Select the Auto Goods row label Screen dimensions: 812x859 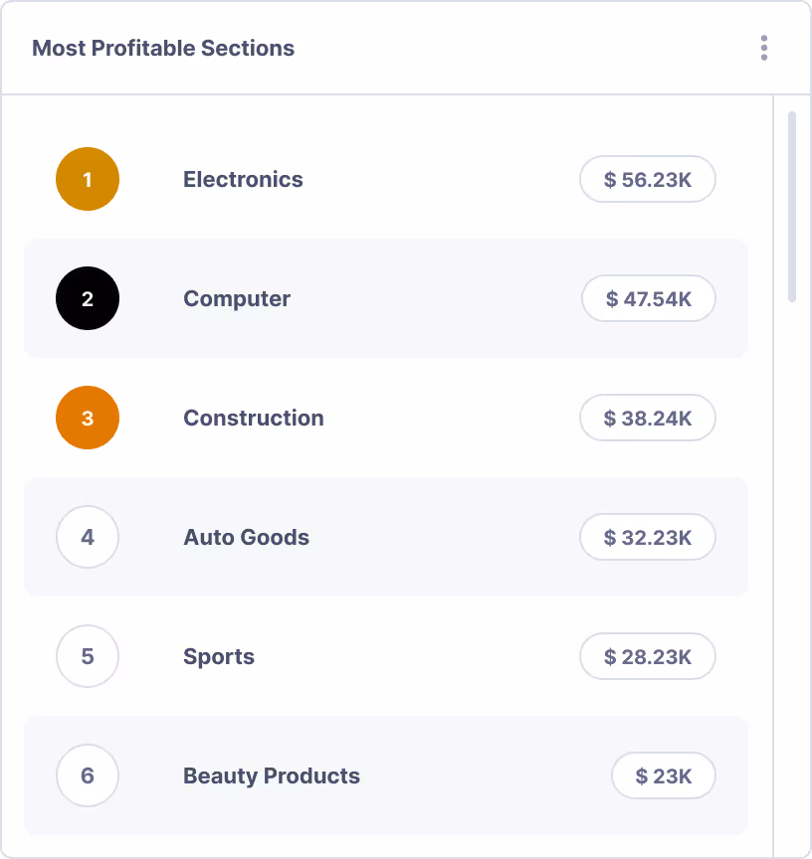246,538
